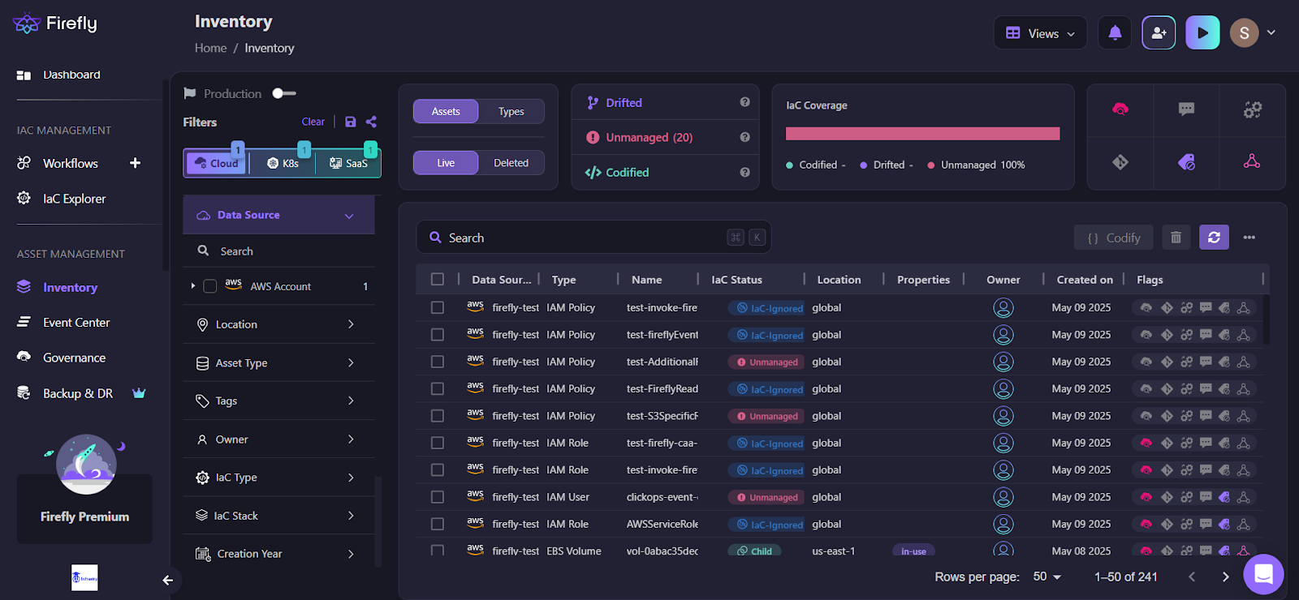This screenshot has width=1299, height=600.
Task: Select the test-S3Specific row checkbox
Action: 438,416
